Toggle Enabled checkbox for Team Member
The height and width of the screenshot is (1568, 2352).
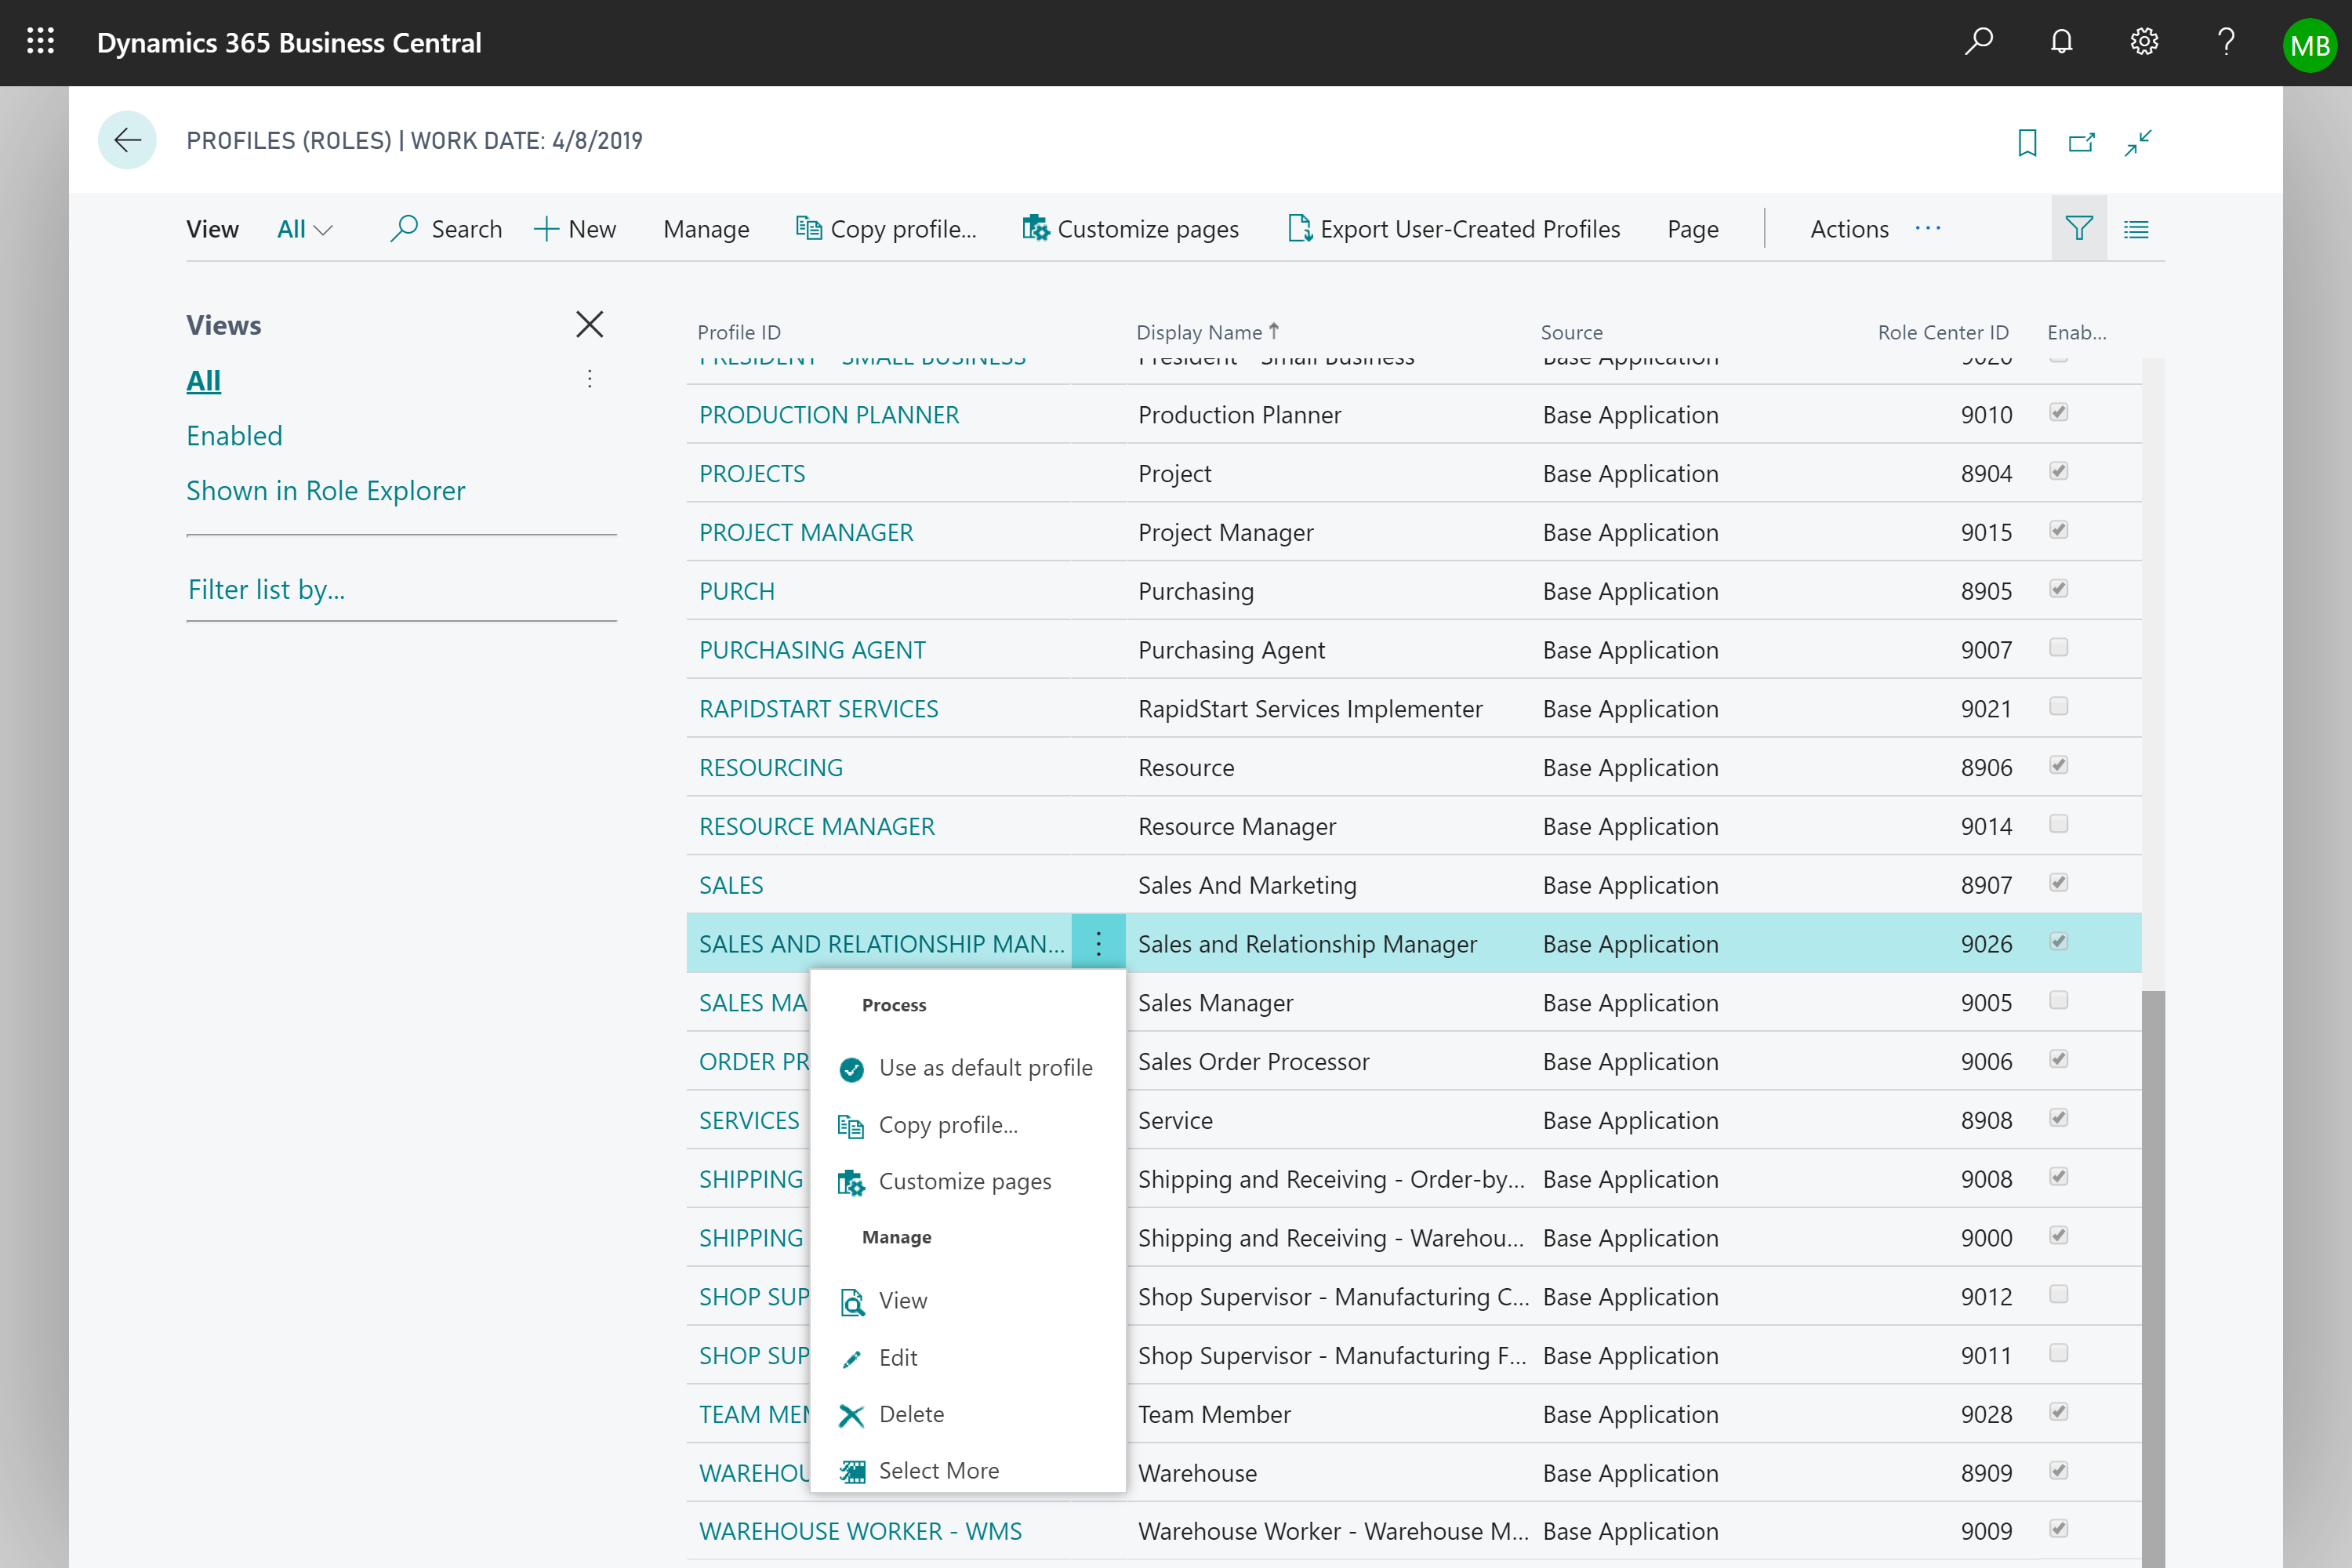[x=2058, y=1412]
